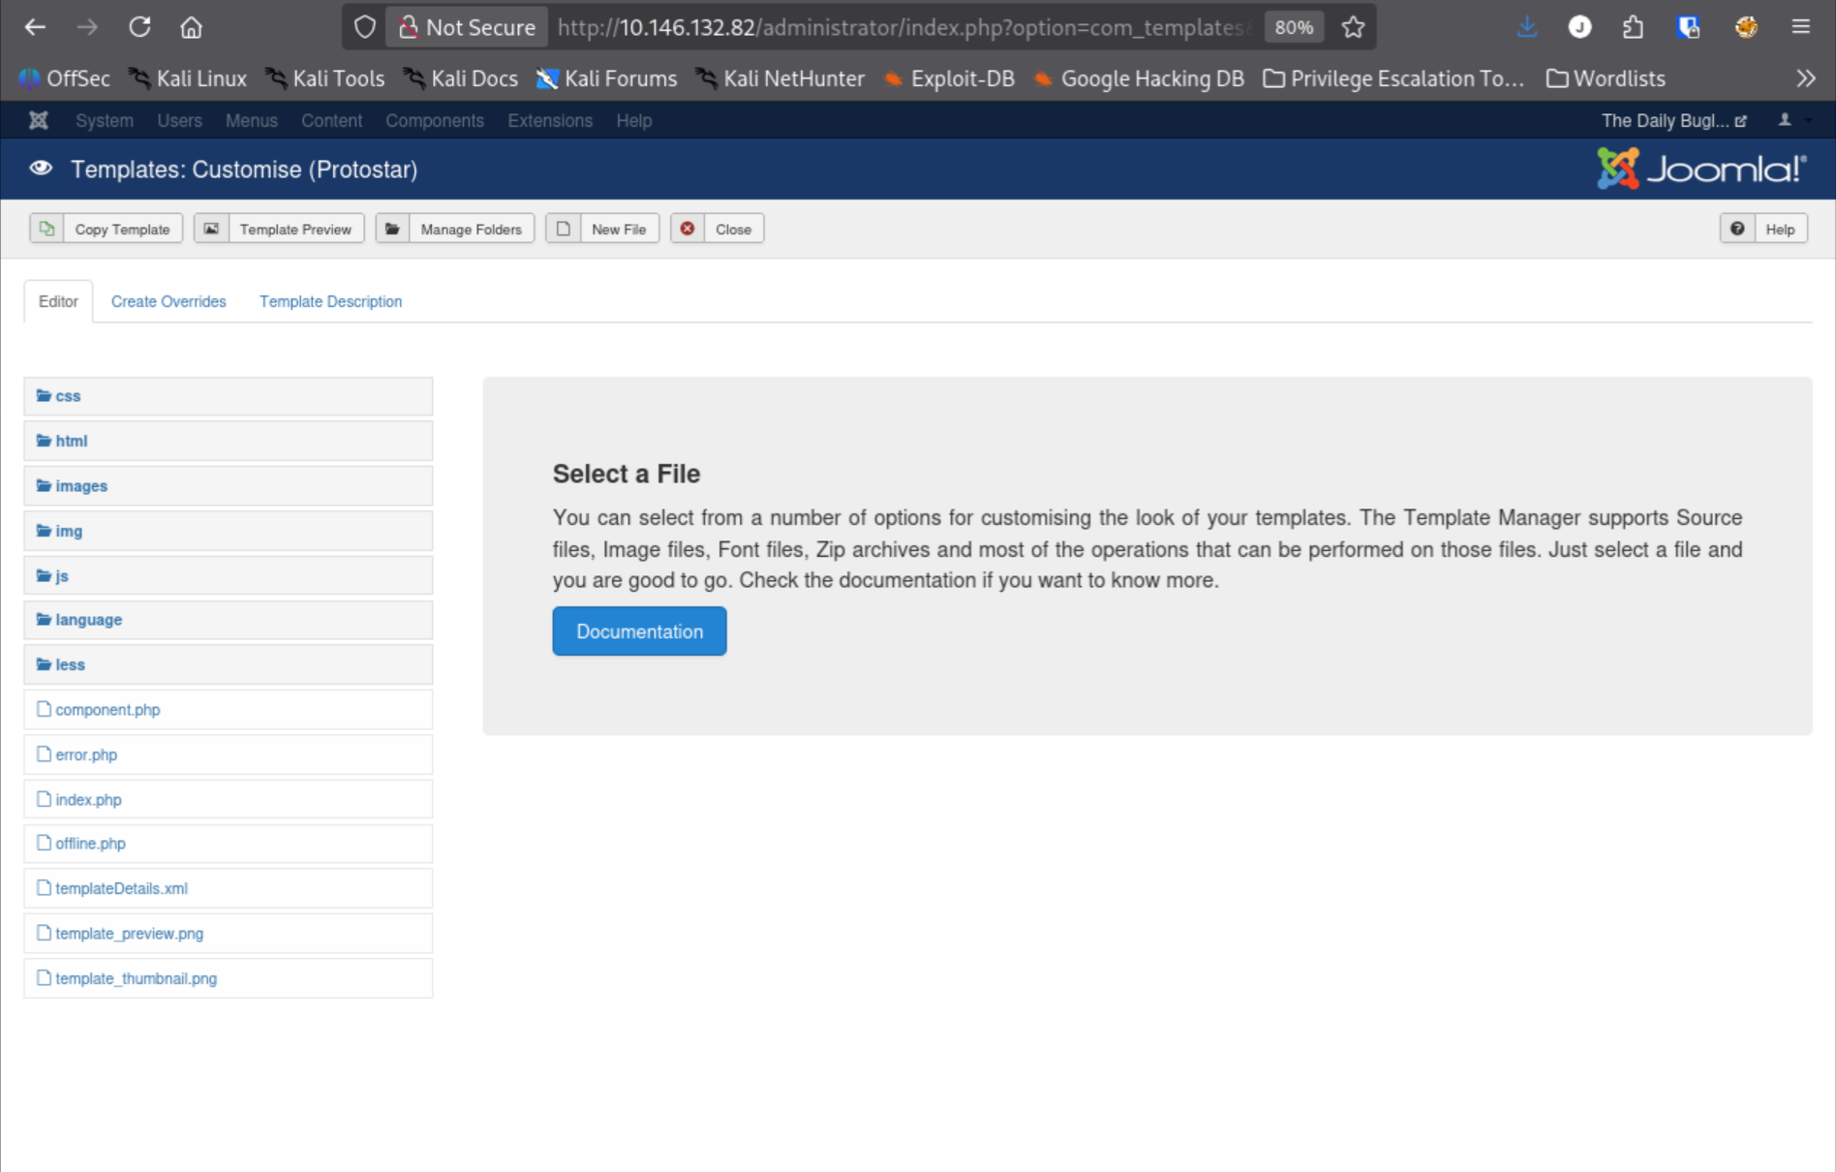Open the Help menu in admin bar
This screenshot has height=1172, width=1836.
pos(634,120)
